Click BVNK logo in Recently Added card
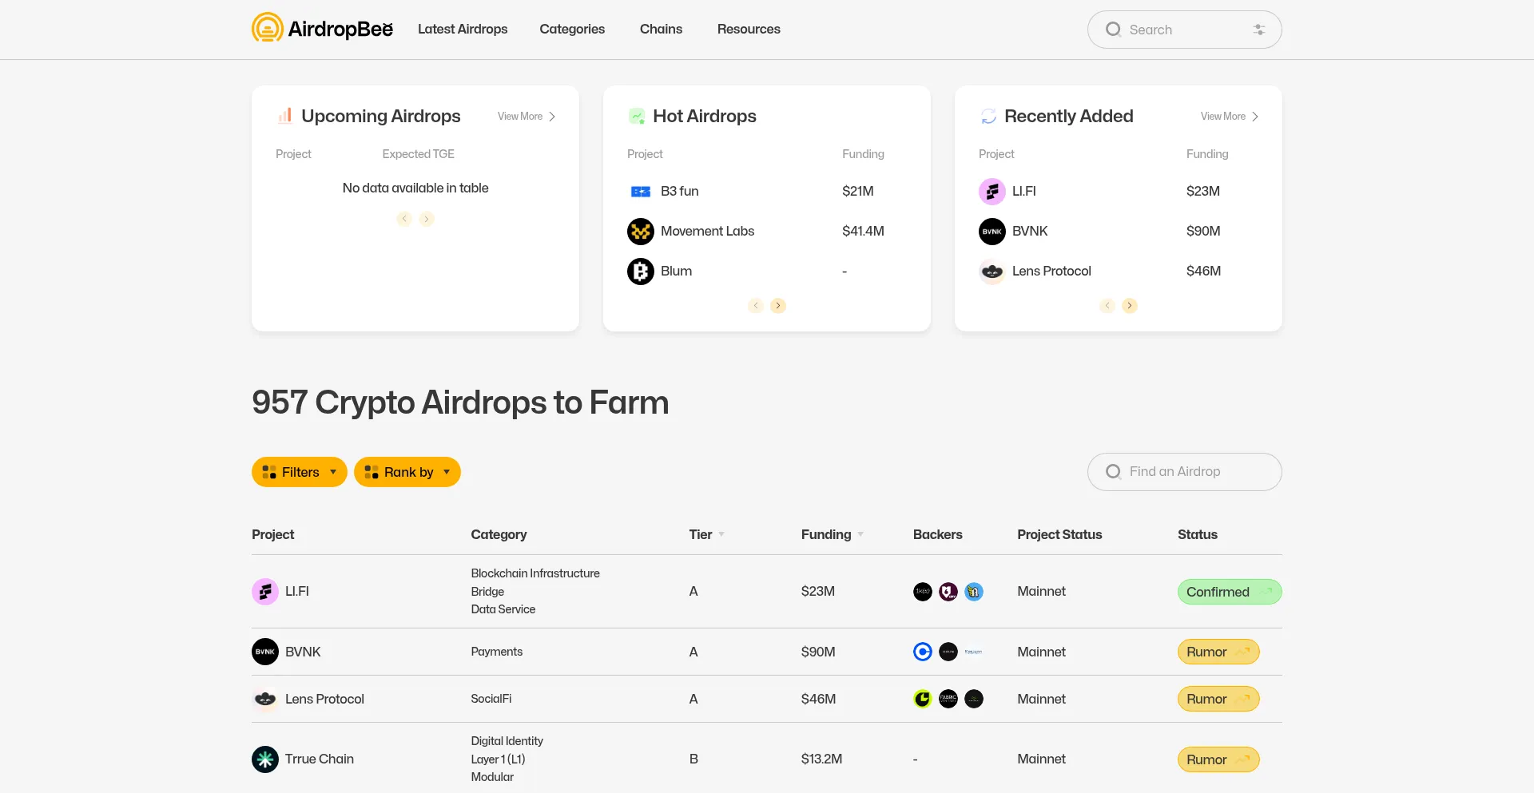 992,232
